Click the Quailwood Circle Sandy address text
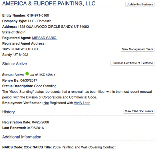 pos(53,27)
